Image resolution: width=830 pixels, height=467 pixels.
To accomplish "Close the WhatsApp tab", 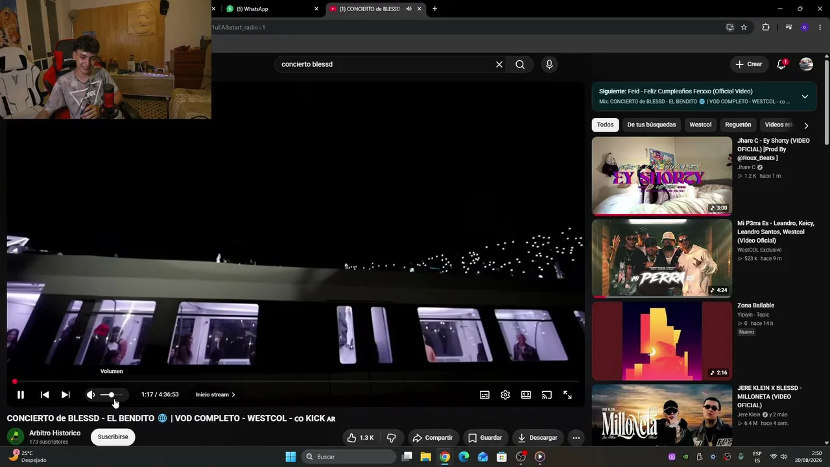I will coord(316,9).
